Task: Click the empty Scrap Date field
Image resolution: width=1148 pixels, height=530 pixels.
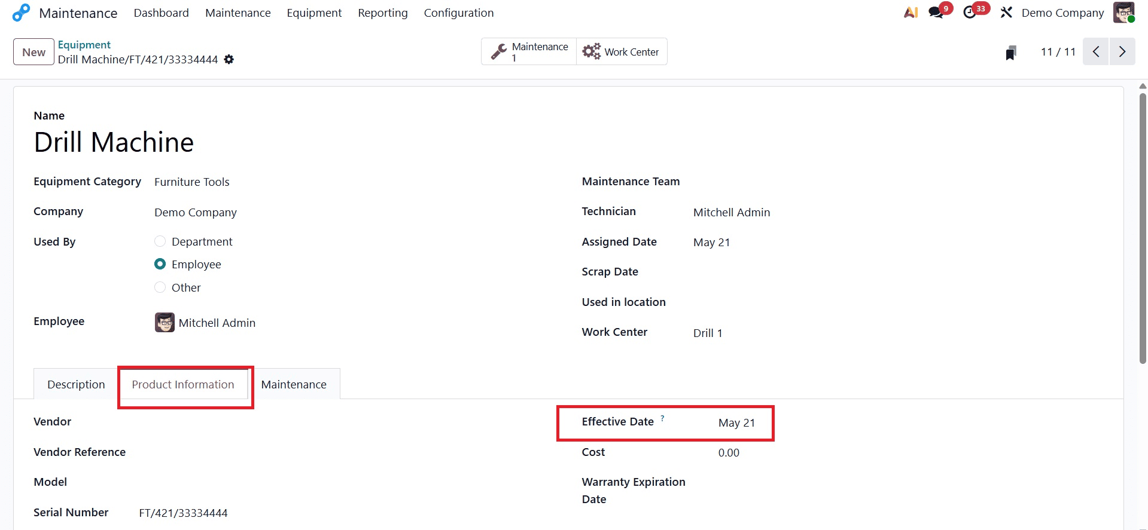Action: (897, 272)
